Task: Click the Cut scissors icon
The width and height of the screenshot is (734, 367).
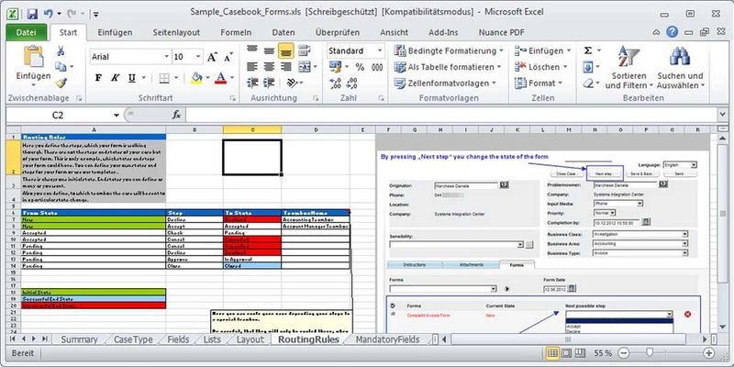Action: tap(61, 51)
